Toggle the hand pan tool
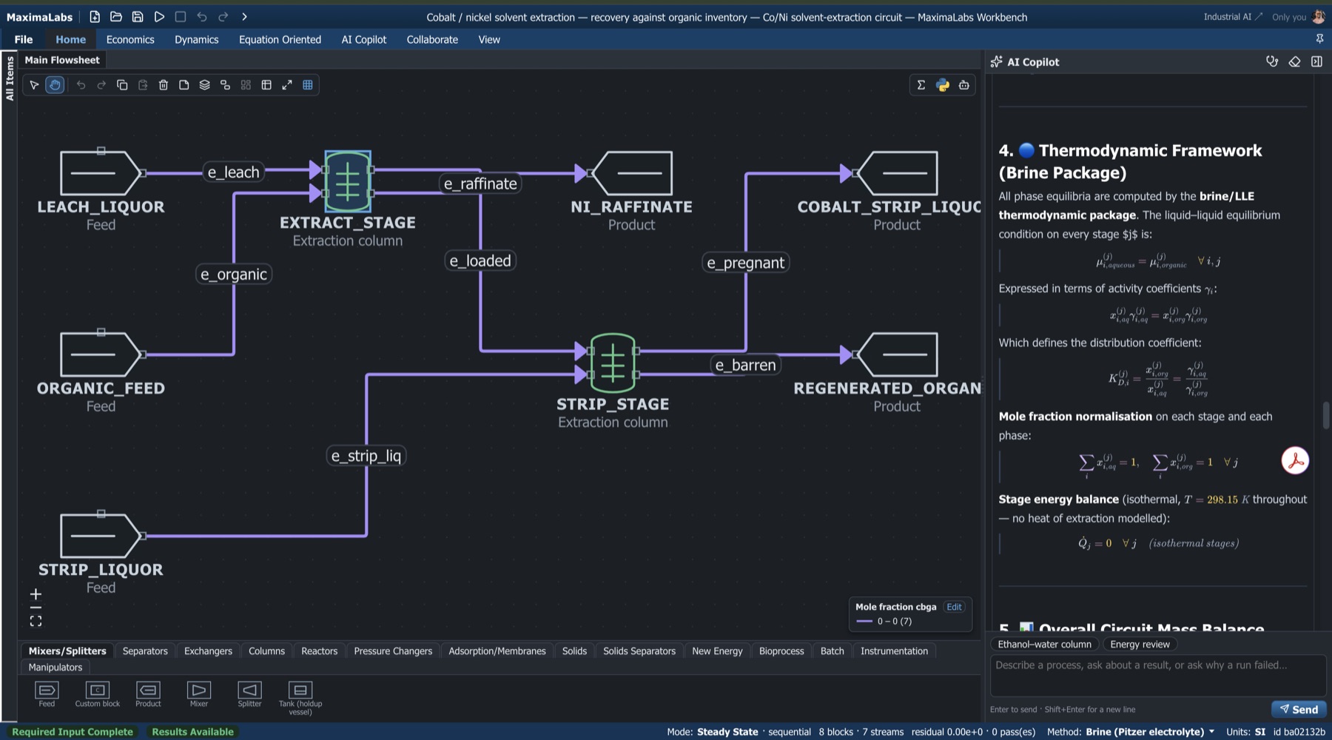 pyautogui.click(x=55, y=85)
